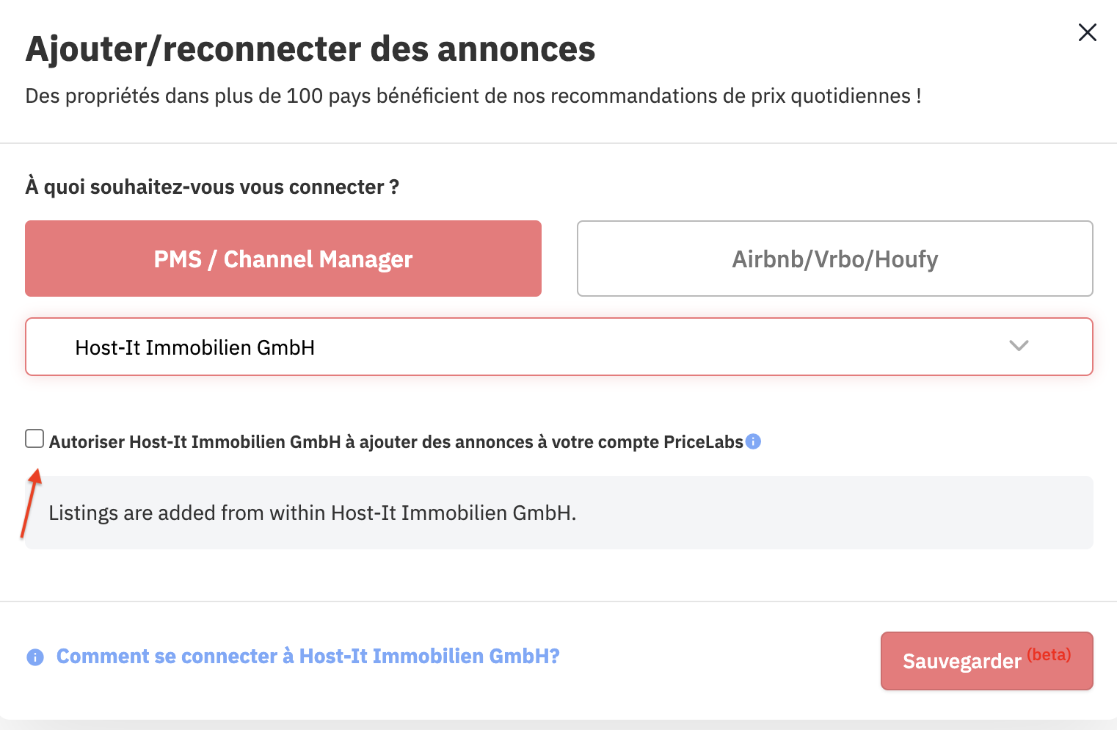This screenshot has width=1117, height=730.
Task: Click the word PriceLabs in the checkbox label
Action: point(703,442)
